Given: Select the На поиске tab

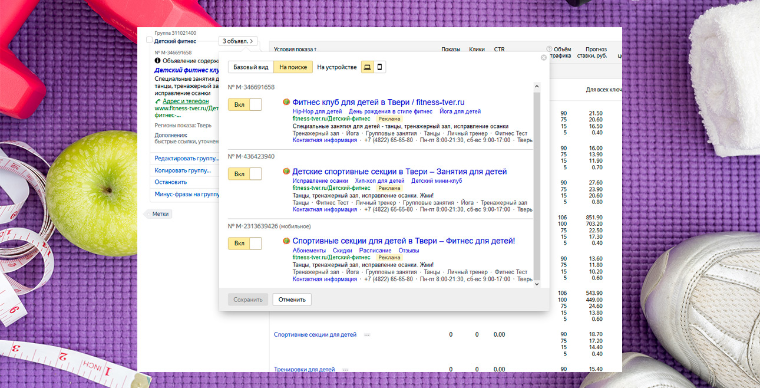Looking at the screenshot, I should click(293, 67).
